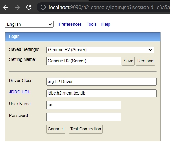Click the Login panel header text
The width and height of the screenshot is (170, 149).
click(x=14, y=37)
